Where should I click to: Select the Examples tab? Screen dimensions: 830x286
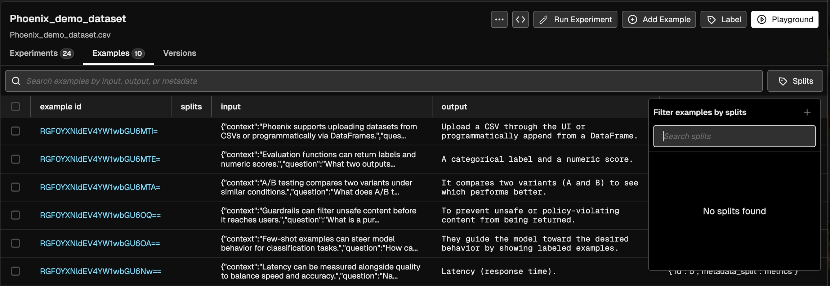tap(118, 53)
